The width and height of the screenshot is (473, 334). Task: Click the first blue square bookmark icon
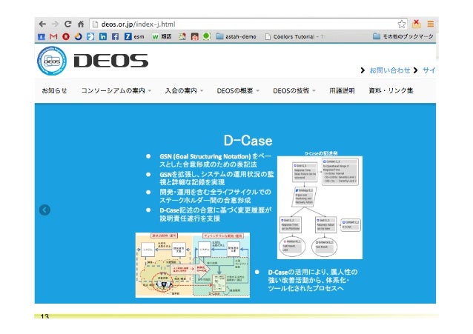coord(42,37)
